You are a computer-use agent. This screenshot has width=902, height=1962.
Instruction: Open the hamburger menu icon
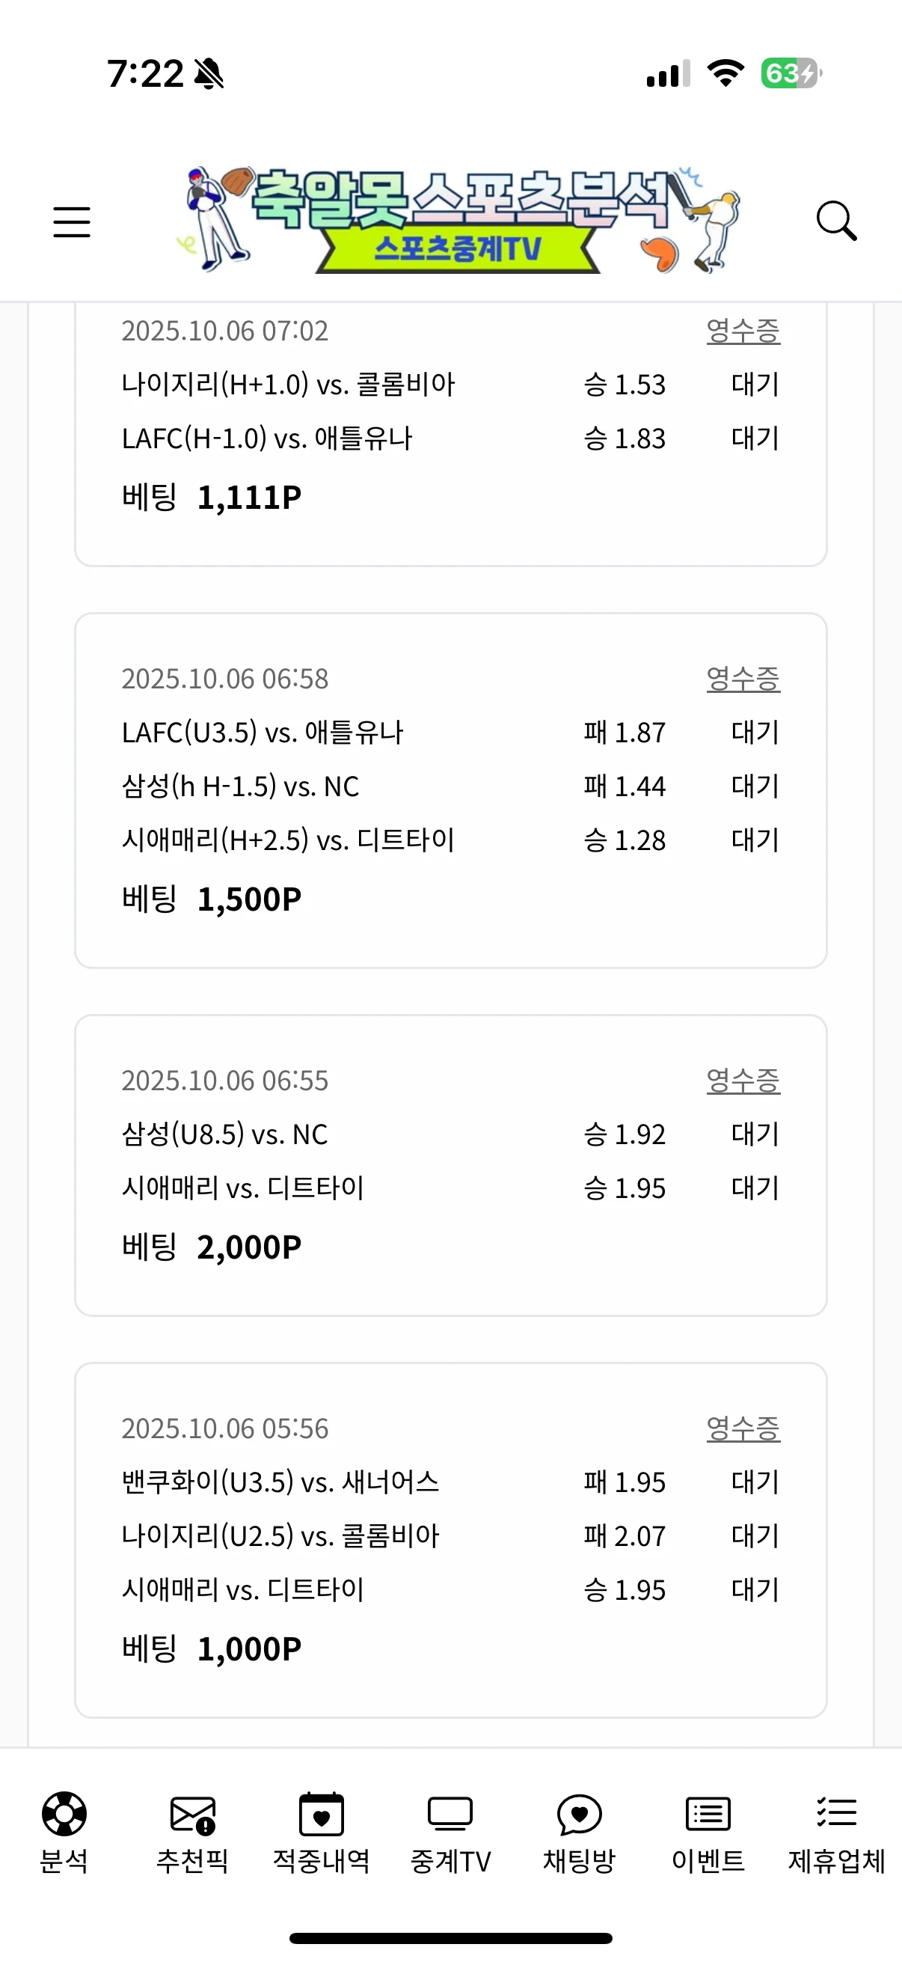point(72,221)
